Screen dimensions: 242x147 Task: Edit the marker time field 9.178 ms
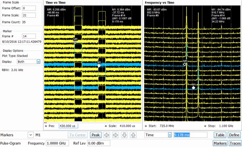point(190,135)
